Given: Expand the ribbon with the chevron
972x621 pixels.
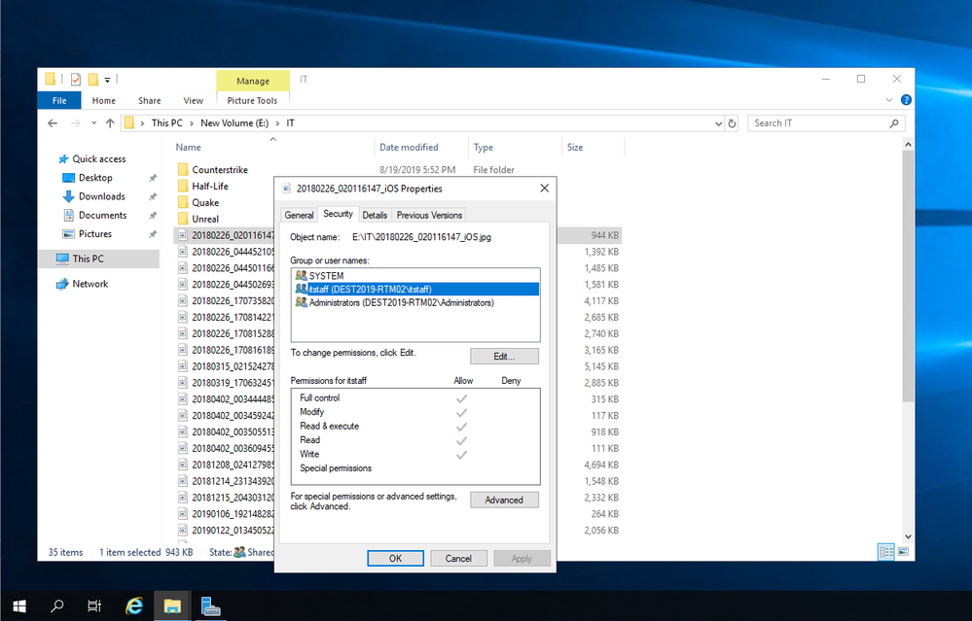Looking at the screenshot, I should [x=889, y=100].
